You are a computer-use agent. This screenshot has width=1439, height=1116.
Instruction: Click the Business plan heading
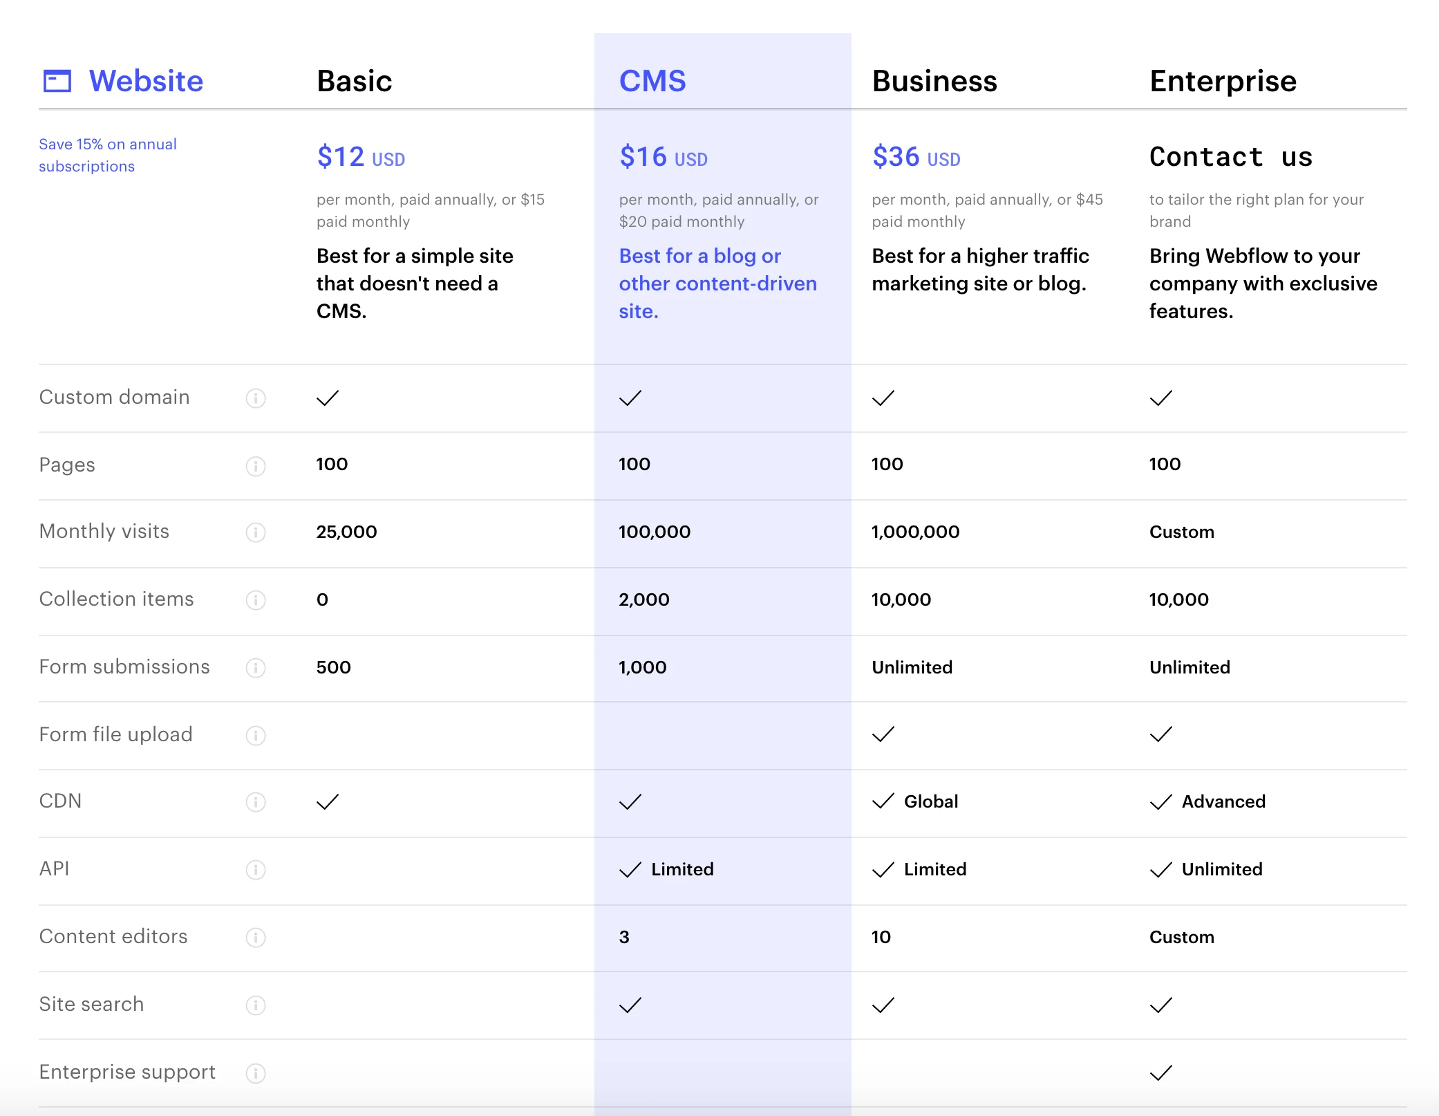pyautogui.click(x=934, y=82)
